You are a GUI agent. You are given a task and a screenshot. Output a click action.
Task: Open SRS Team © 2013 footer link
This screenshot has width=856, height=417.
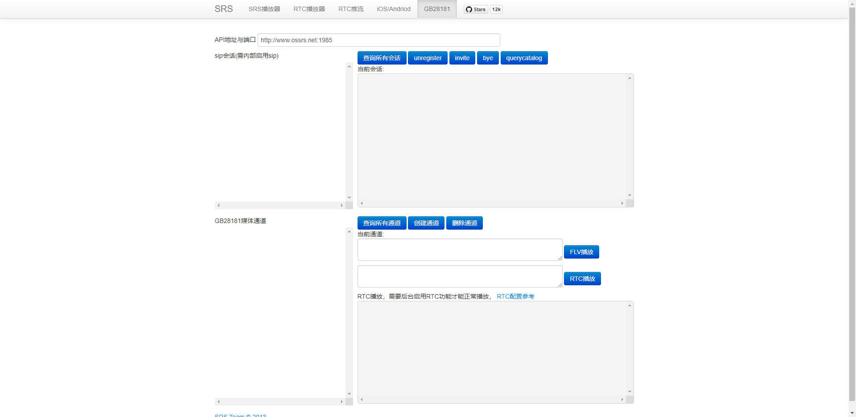coord(240,415)
